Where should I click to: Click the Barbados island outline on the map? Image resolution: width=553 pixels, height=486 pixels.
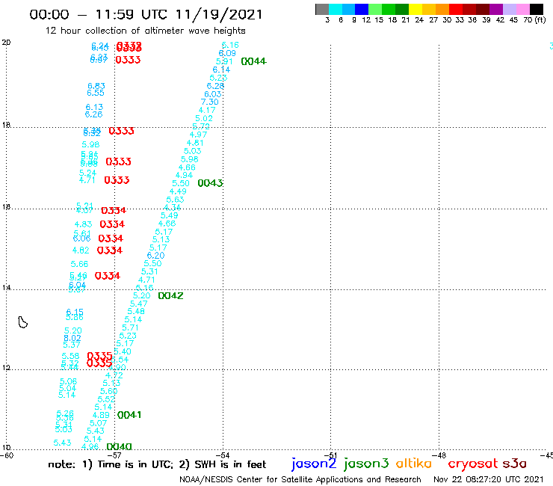coord(22,322)
